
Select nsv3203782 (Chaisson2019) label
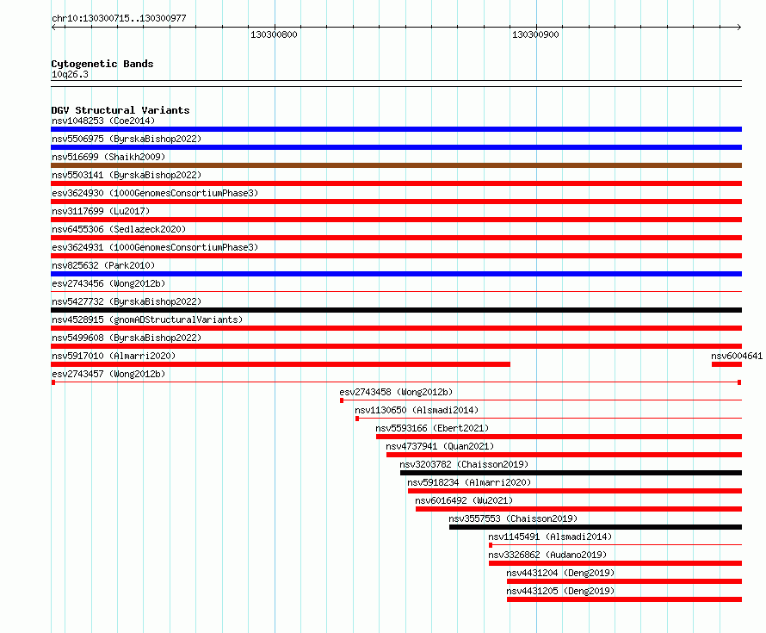(x=464, y=464)
